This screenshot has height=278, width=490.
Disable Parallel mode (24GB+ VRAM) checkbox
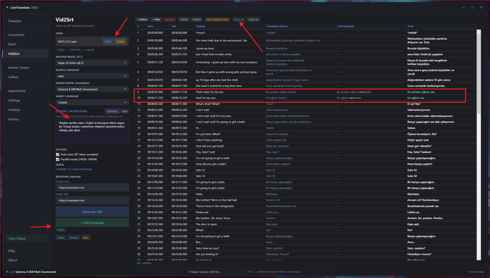[58, 159]
